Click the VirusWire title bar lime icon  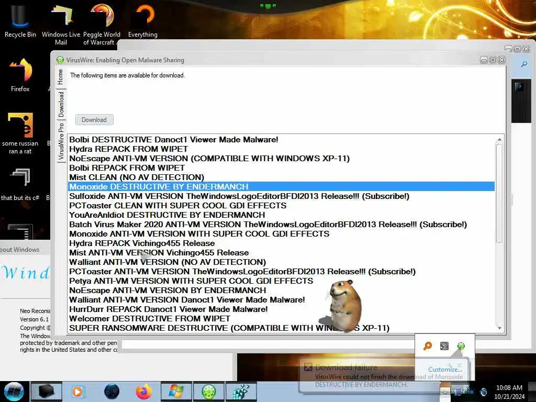60,60
